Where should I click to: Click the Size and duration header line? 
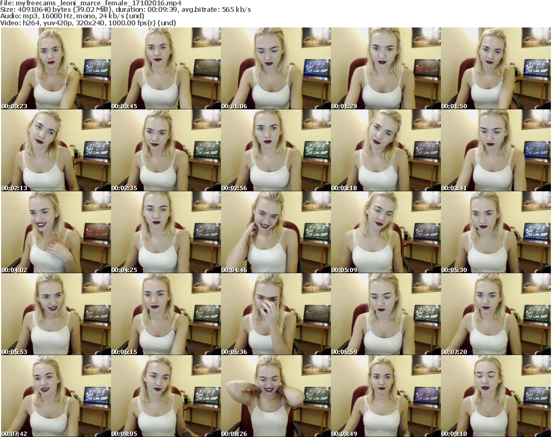coord(125,10)
